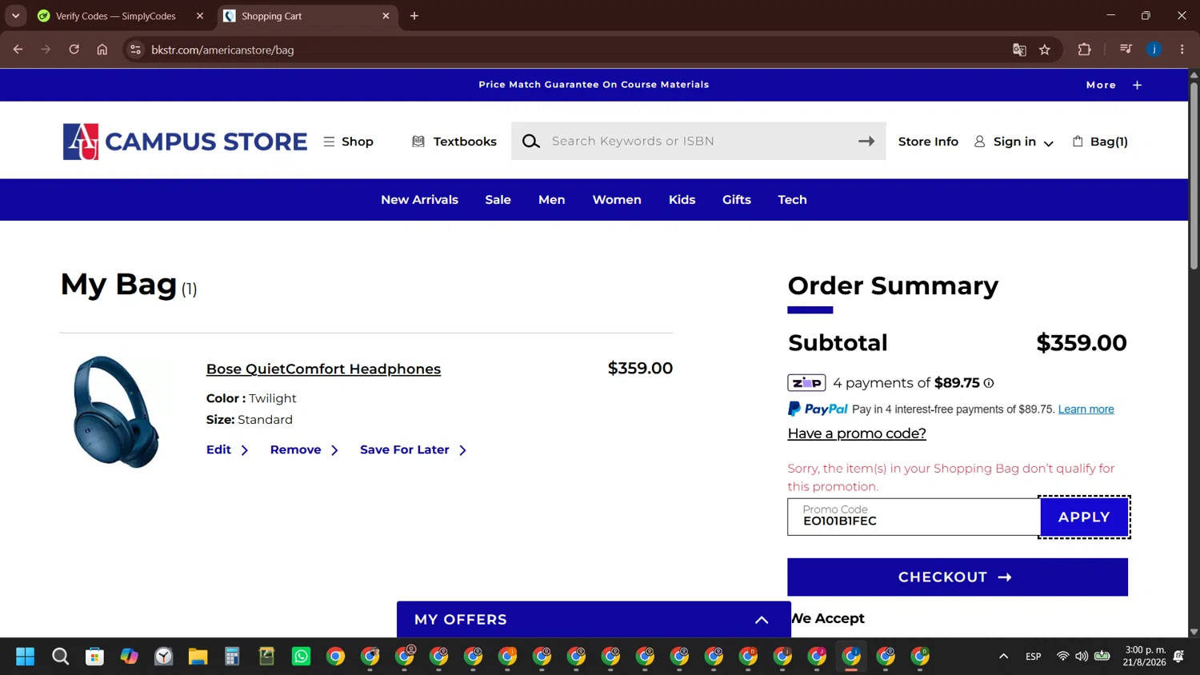Open the volume control in system tray

[x=1082, y=657]
